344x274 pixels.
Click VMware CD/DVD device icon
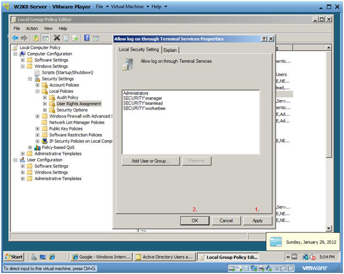coord(239,269)
